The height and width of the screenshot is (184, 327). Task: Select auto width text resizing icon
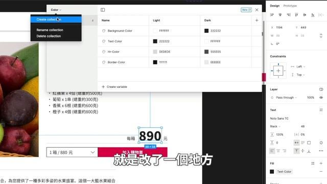pyautogui.click(x=296, y=143)
